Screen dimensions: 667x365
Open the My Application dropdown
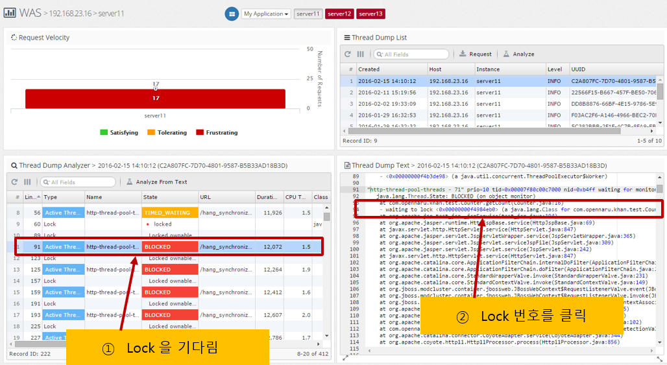tap(266, 14)
